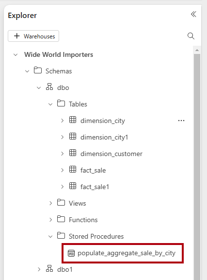Screen dimensions: 207x280
Task: Expand the Views folder chevron
Action: pos(50,203)
